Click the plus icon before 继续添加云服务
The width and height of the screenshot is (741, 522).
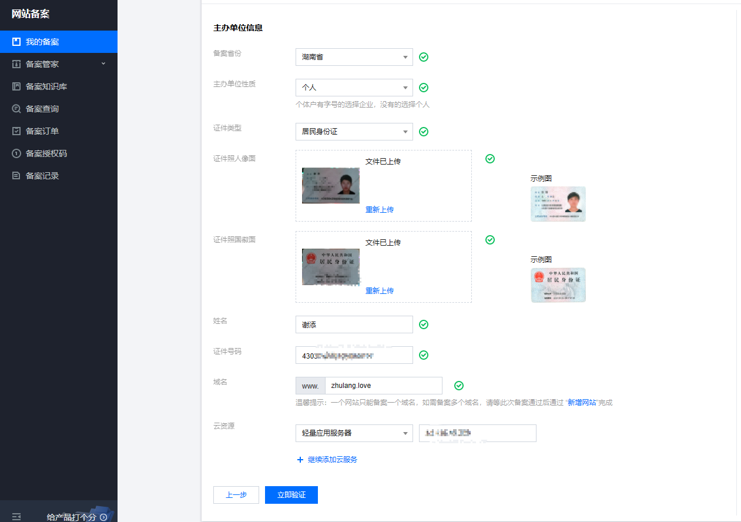tap(300, 459)
